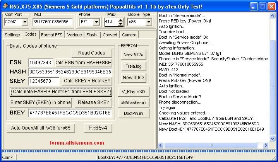
Task: Click Auto OpenAll till fw36 for x65
Action: pos(41,128)
